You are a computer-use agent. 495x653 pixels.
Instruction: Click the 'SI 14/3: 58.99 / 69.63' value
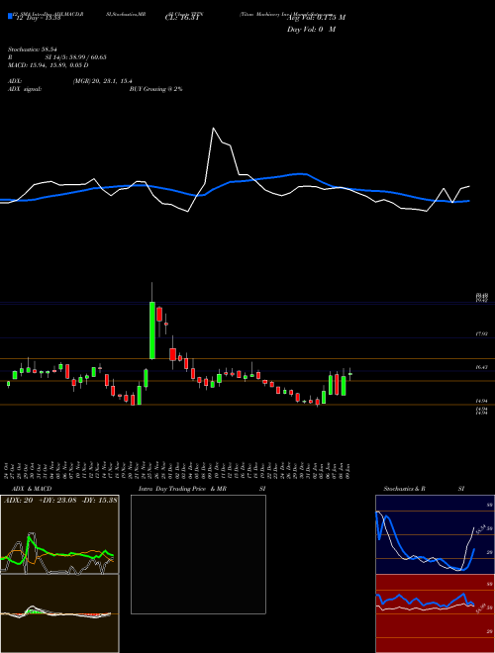(x=76, y=57)
